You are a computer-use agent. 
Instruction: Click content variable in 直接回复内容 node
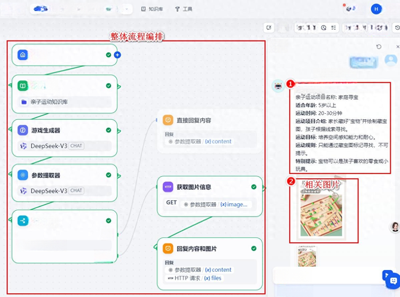[219, 141]
